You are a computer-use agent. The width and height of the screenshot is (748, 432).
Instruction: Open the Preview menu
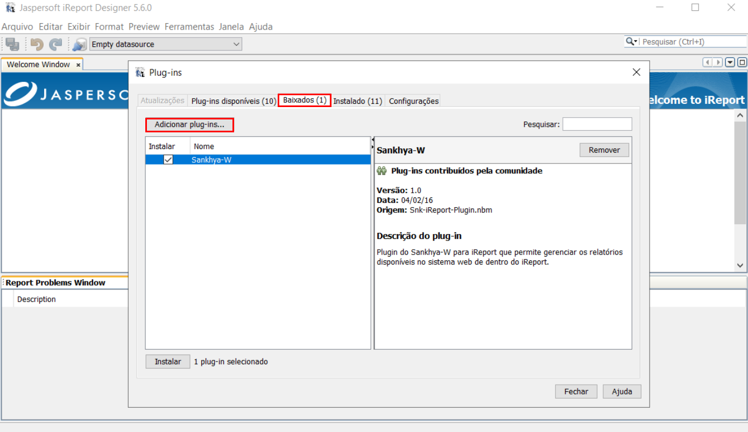144,26
